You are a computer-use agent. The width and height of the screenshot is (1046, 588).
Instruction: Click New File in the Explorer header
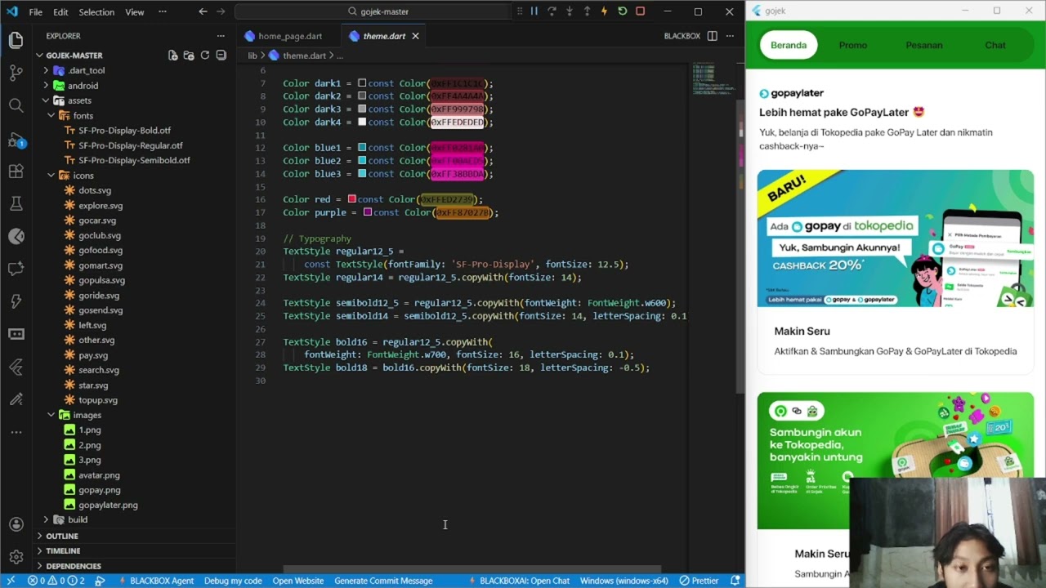(172, 56)
